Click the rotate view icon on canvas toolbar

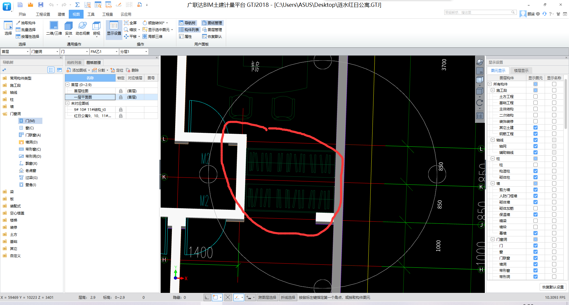click(480, 103)
